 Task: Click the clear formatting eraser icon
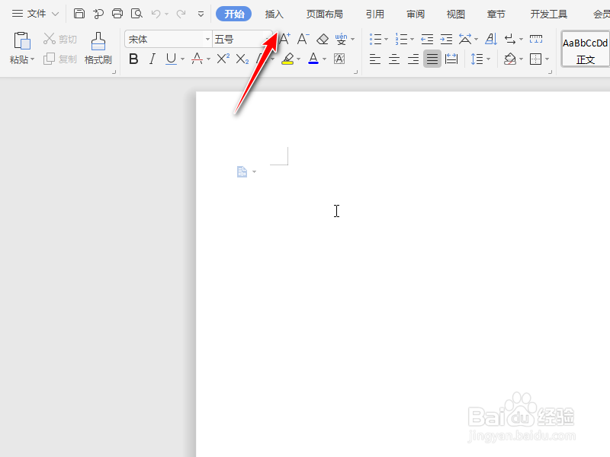tap(323, 39)
